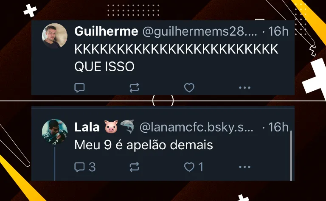Repost Lala's 'Meu 9' post
326x201 pixels.
(x=134, y=167)
